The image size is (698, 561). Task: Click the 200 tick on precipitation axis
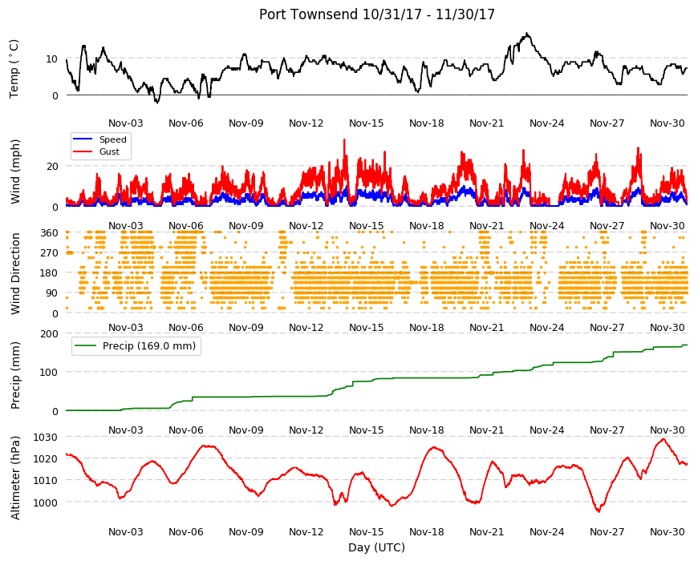click(x=50, y=334)
